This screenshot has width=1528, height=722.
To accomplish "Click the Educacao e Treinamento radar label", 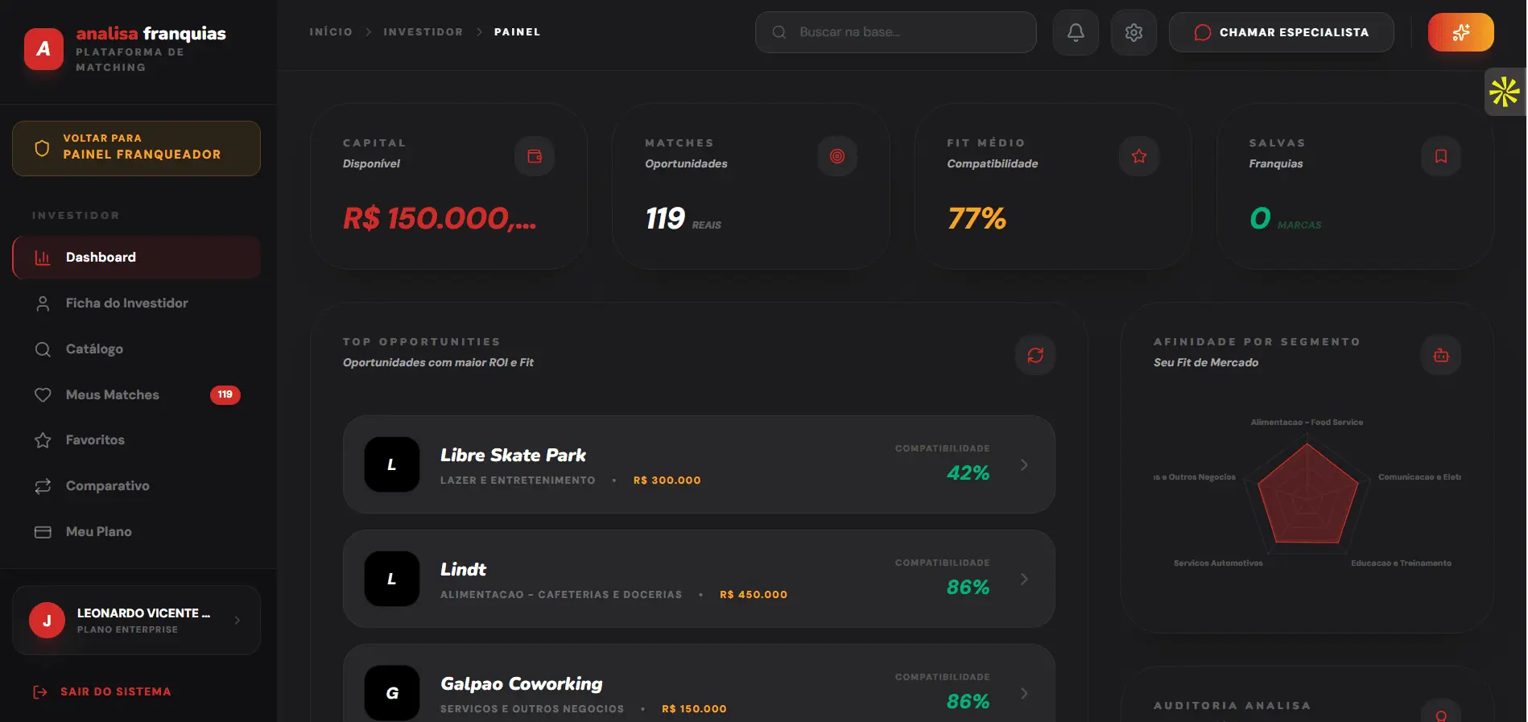I will click(x=1401, y=563).
